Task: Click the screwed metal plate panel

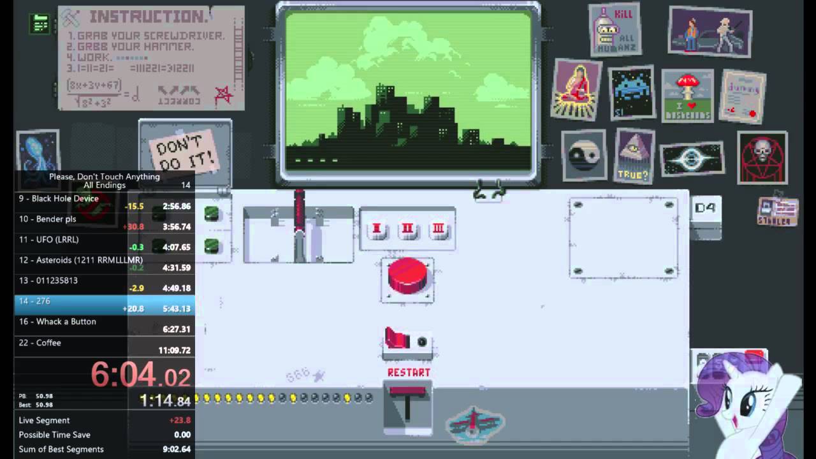Action: point(623,237)
